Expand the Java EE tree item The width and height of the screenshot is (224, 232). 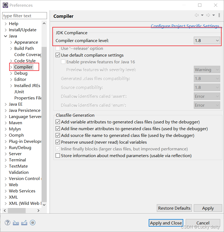pos(5,104)
